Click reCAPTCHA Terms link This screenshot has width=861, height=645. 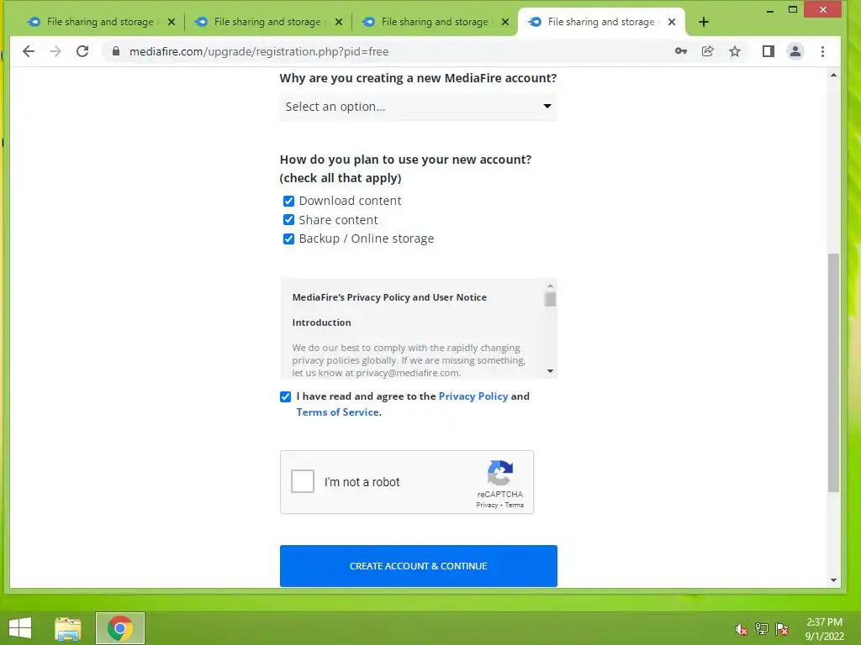click(x=515, y=505)
